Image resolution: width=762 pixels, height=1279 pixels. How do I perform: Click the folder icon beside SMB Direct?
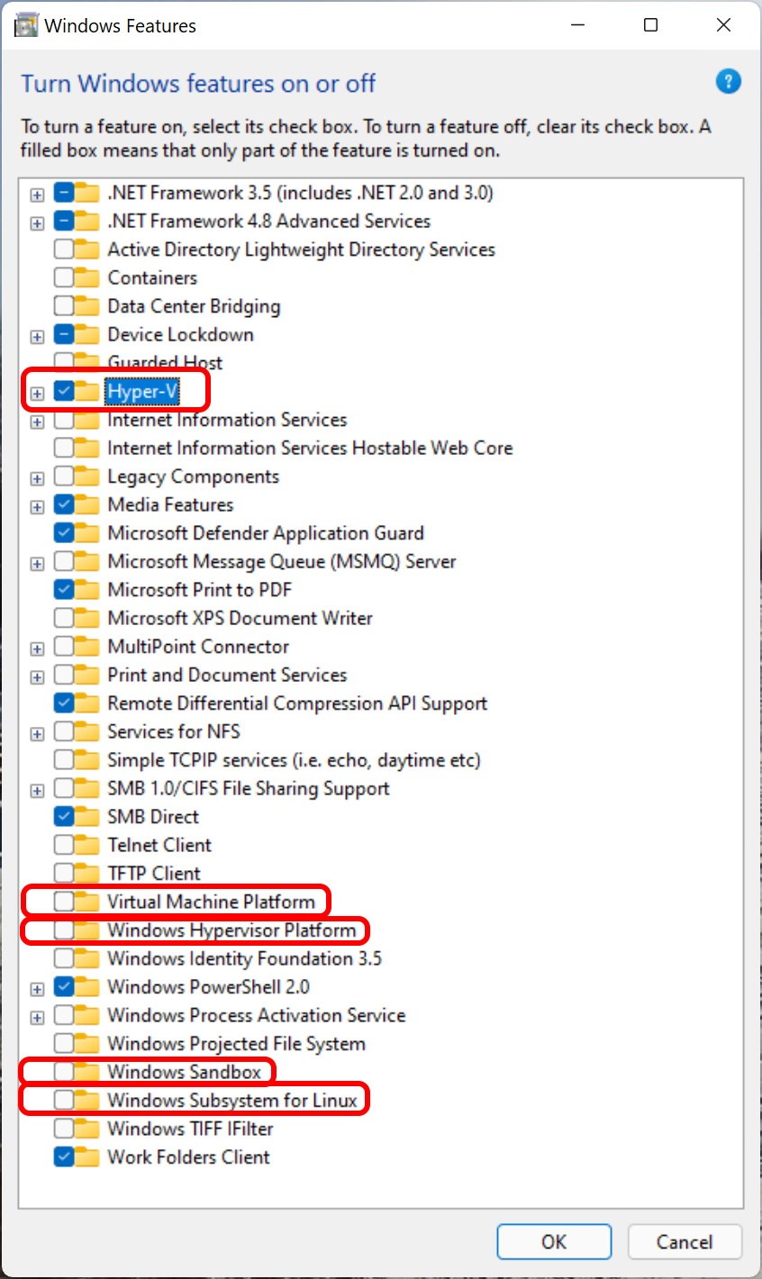tap(87, 816)
